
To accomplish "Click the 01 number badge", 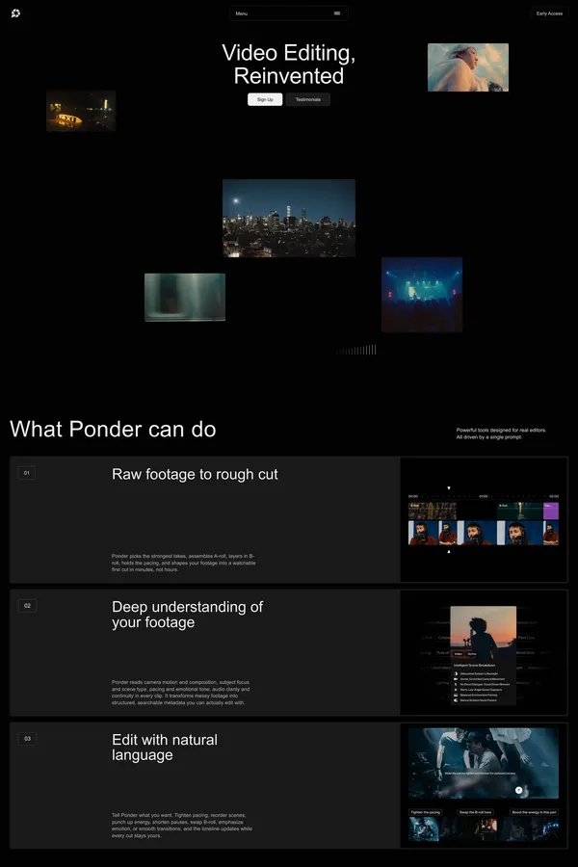I will click(x=27, y=473).
